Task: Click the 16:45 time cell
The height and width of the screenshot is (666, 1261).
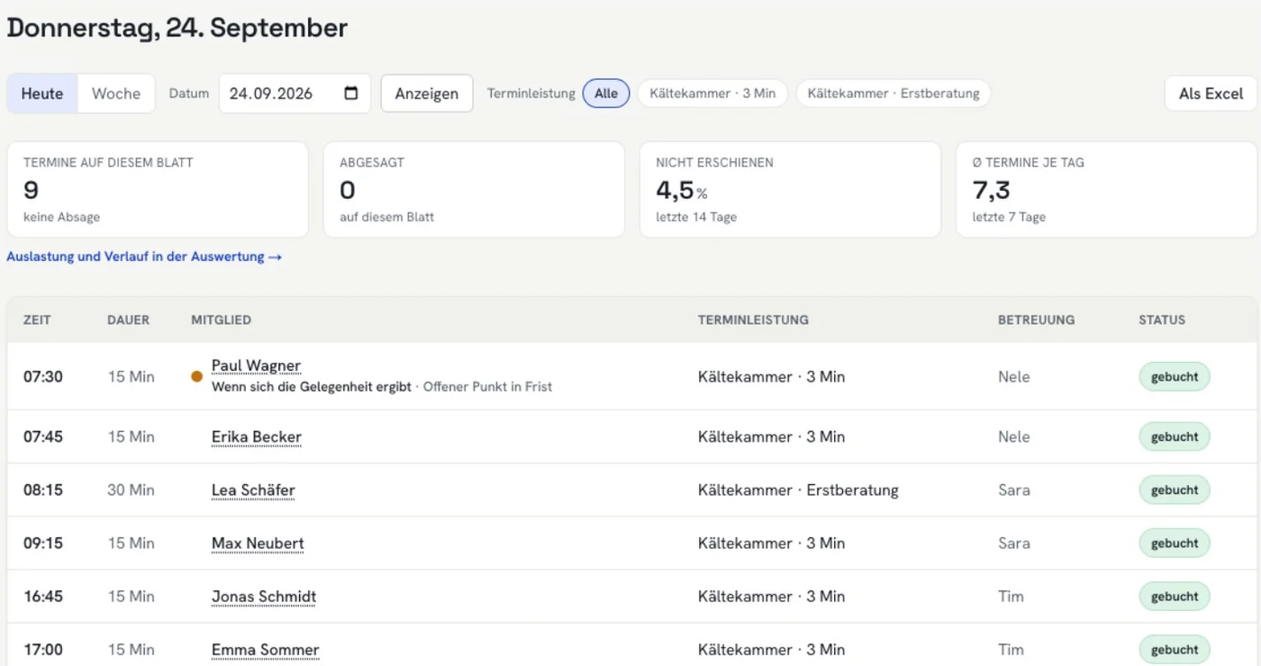Action: (x=43, y=596)
